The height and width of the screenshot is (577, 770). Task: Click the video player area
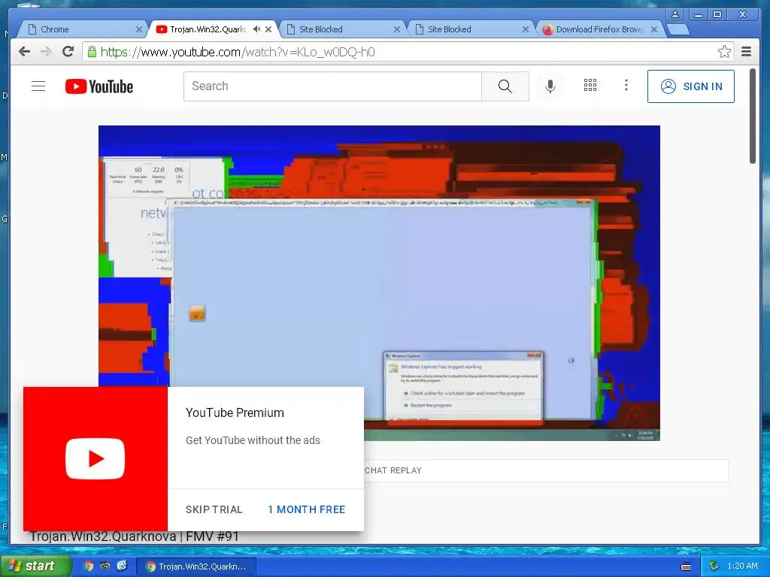click(379, 282)
